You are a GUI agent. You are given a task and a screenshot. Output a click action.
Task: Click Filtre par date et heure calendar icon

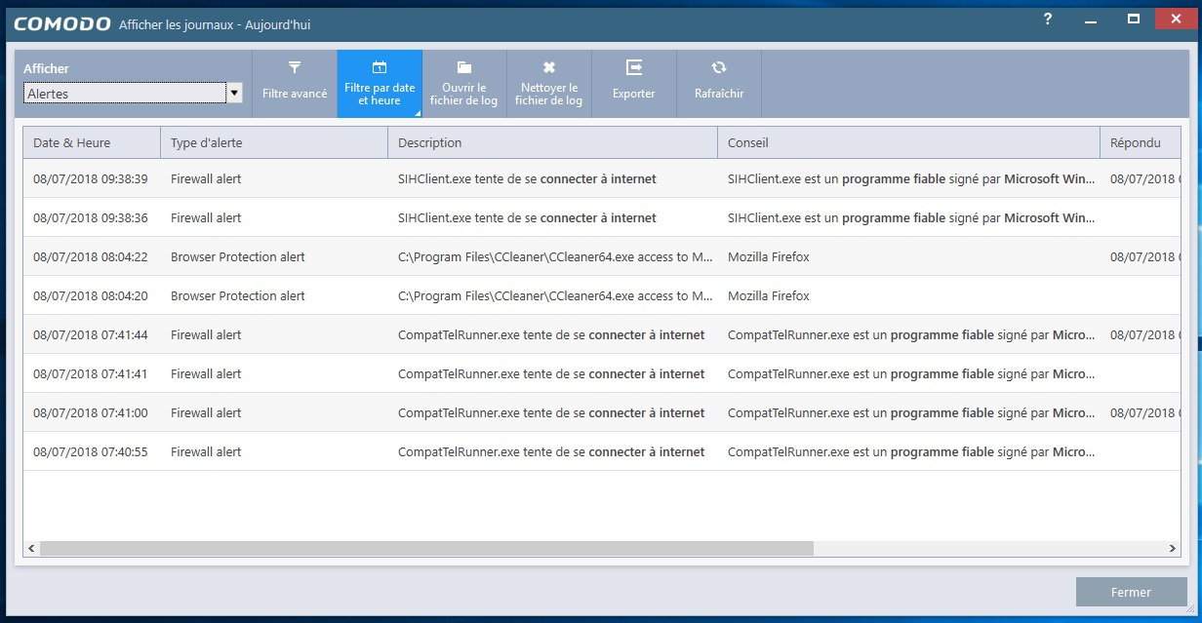click(x=380, y=68)
